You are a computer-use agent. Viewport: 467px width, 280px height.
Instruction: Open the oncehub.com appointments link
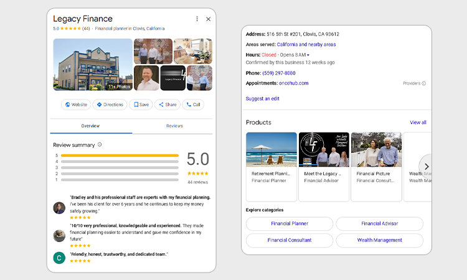[x=294, y=83]
